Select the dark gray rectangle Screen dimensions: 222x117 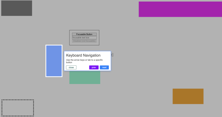(x=16, y=8)
